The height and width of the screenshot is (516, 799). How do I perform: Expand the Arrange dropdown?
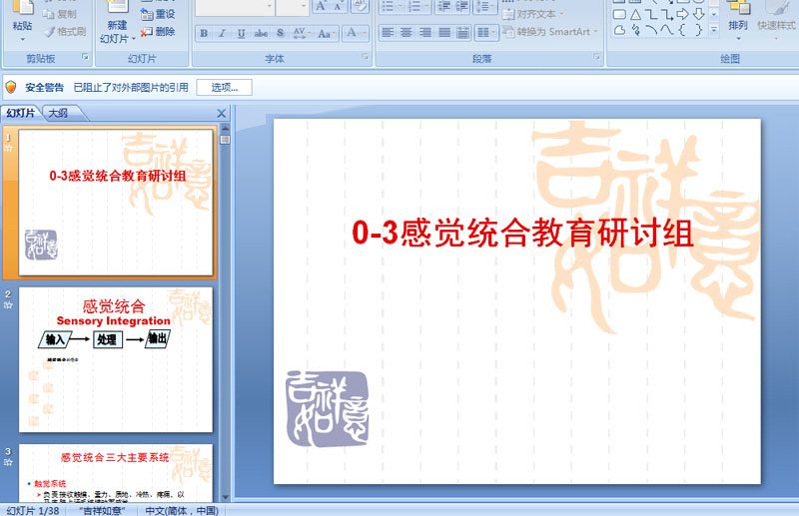(x=738, y=38)
